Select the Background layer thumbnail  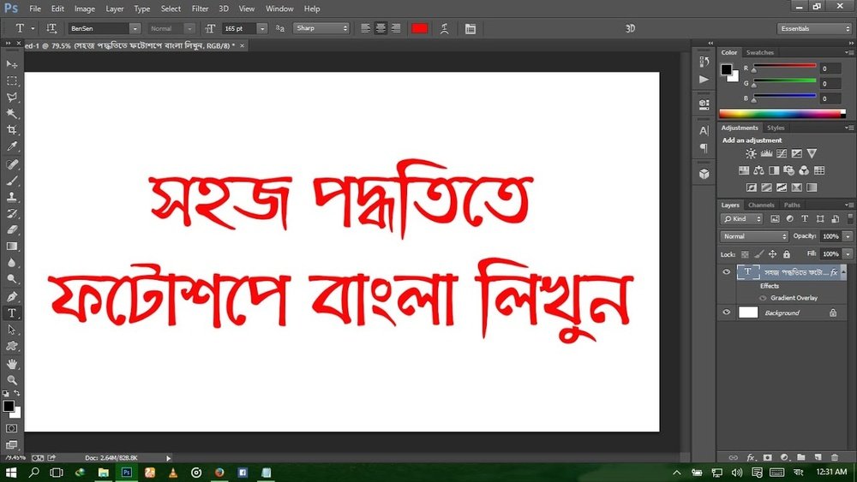(748, 312)
